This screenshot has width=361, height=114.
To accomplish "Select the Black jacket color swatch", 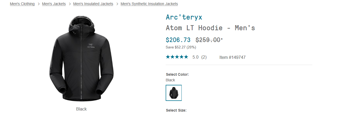I will pyautogui.click(x=174, y=93).
